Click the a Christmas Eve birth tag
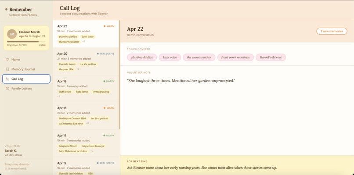The image size is (354, 175). 71,124
